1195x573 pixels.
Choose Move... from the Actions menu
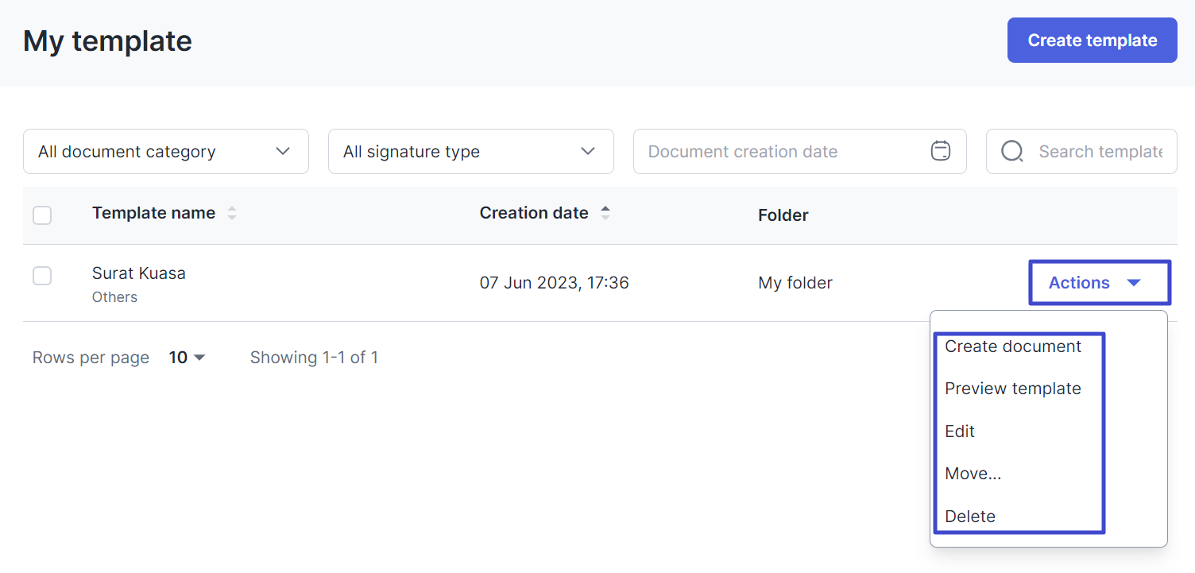click(x=973, y=473)
